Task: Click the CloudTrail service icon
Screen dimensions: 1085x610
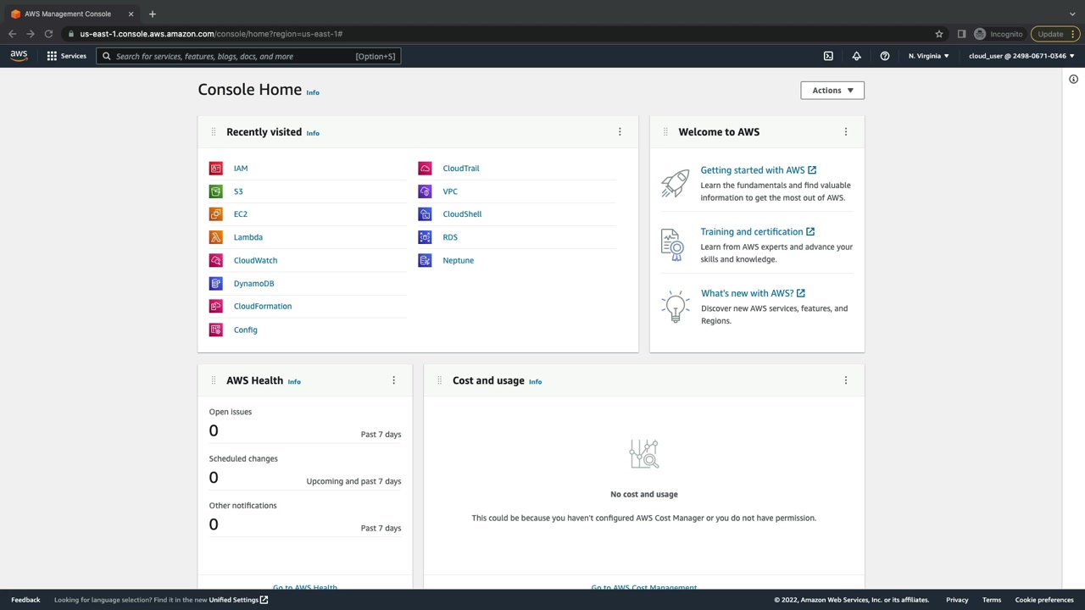Action: [x=425, y=169]
